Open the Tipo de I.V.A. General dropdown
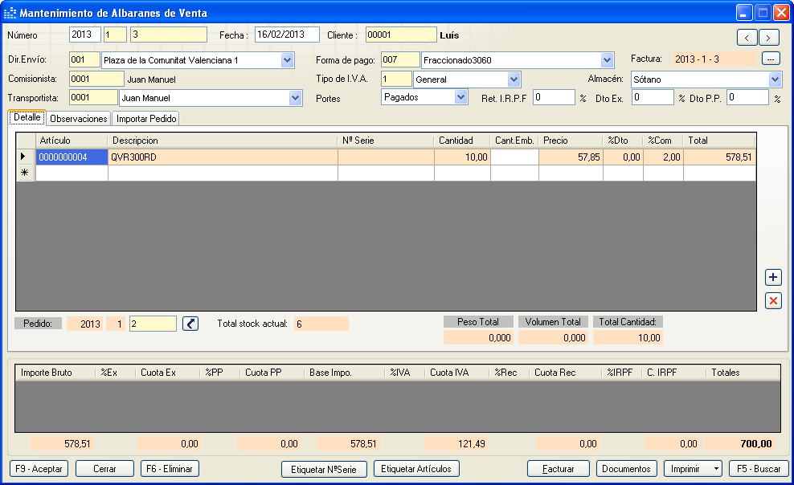 coord(514,79)
